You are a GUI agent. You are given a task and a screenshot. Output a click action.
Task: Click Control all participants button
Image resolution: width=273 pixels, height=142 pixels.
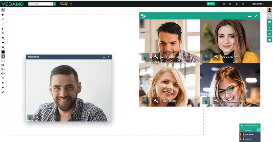250,125
